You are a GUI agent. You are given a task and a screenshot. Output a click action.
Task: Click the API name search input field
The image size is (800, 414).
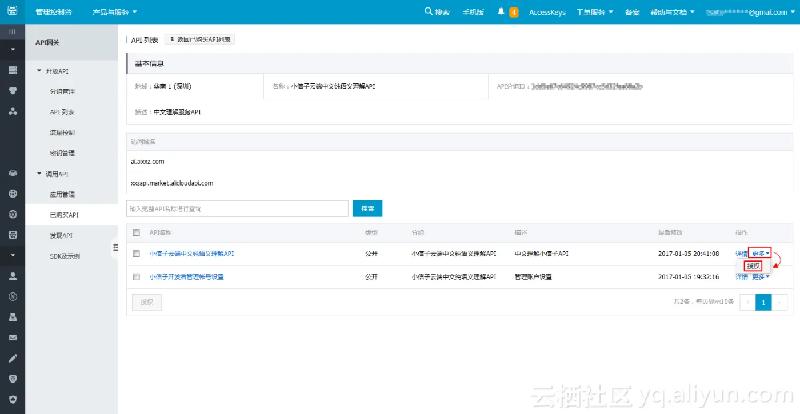[237, 208]
